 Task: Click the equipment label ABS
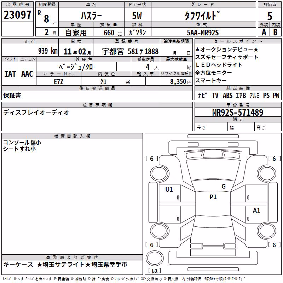[227, 96]
